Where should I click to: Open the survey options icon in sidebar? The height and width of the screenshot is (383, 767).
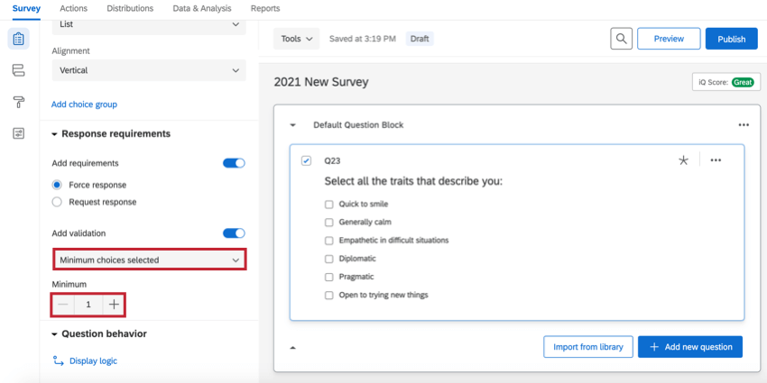coord(18,133)
